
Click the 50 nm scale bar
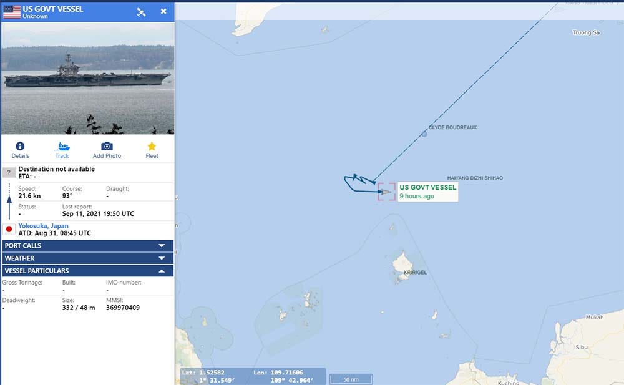(351, 379)
